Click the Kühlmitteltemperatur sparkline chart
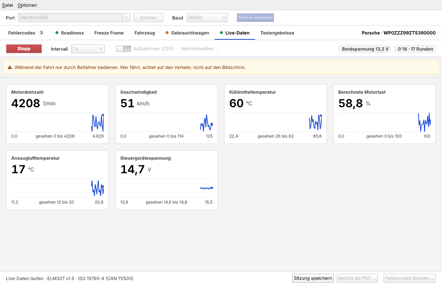The width and height of the screenshot is (442, 285). coord(275,122)
